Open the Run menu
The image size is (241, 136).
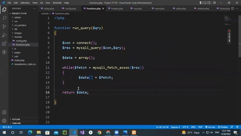pyautogui.click(x=48, y=3)
